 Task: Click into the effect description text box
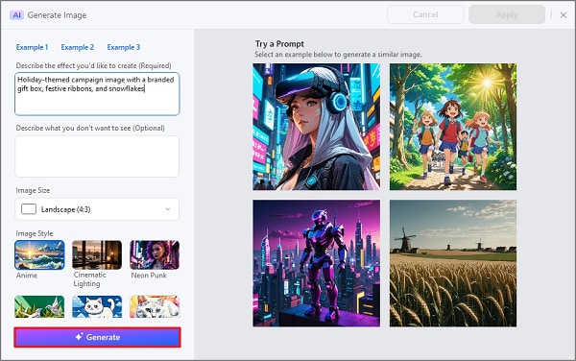(97, 94)
